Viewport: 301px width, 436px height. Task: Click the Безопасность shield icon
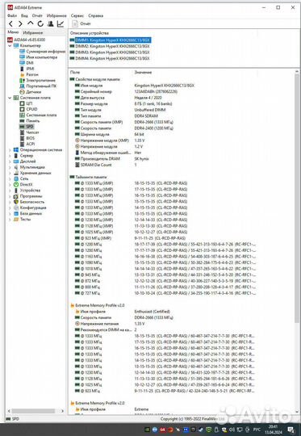(x=16, y=202)
